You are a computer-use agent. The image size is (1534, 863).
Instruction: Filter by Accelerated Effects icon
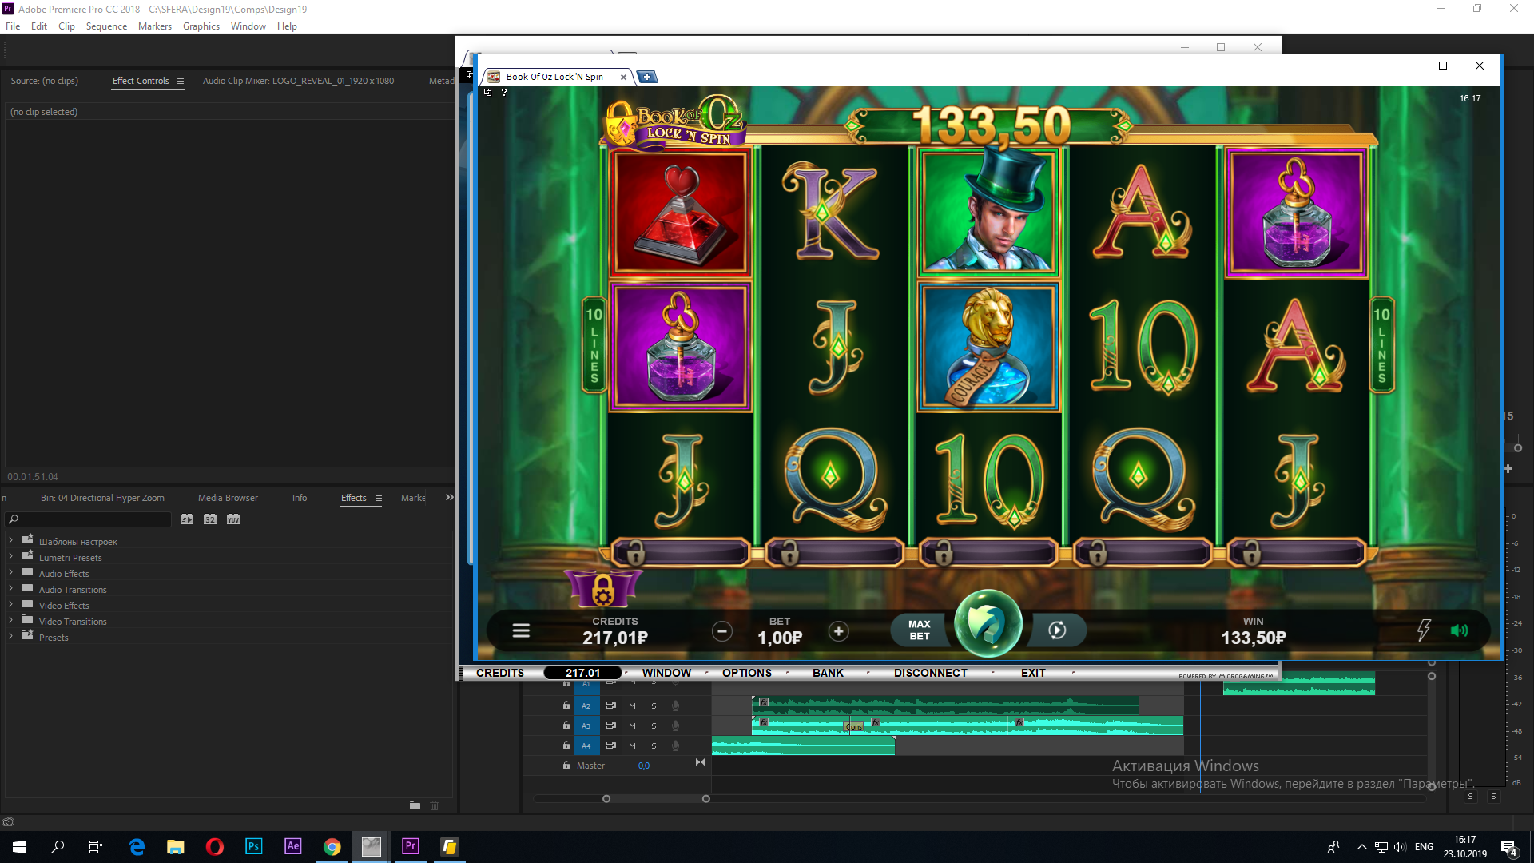[x=187, y=519]
